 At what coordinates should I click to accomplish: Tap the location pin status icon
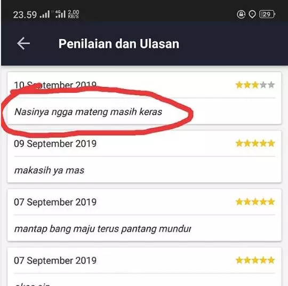point(252,14)
